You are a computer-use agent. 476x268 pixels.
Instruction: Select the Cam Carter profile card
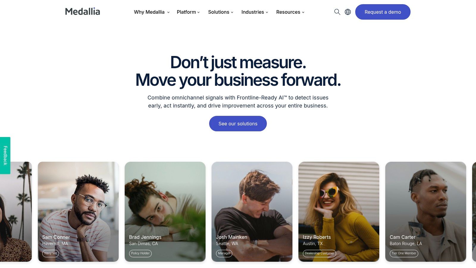coord(426,212)
